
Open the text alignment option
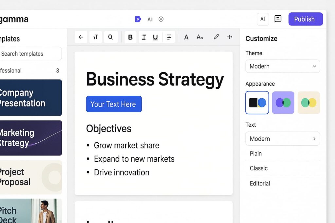tap(169, 37)
